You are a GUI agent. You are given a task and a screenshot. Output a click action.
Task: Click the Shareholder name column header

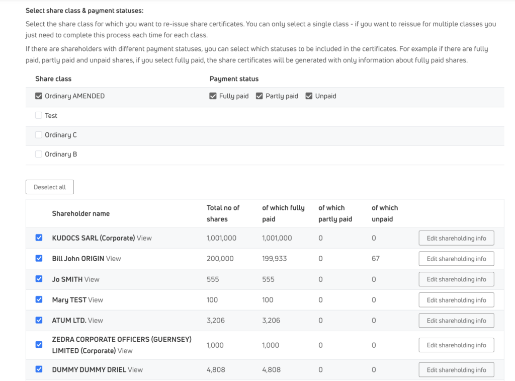click(81, 214)
